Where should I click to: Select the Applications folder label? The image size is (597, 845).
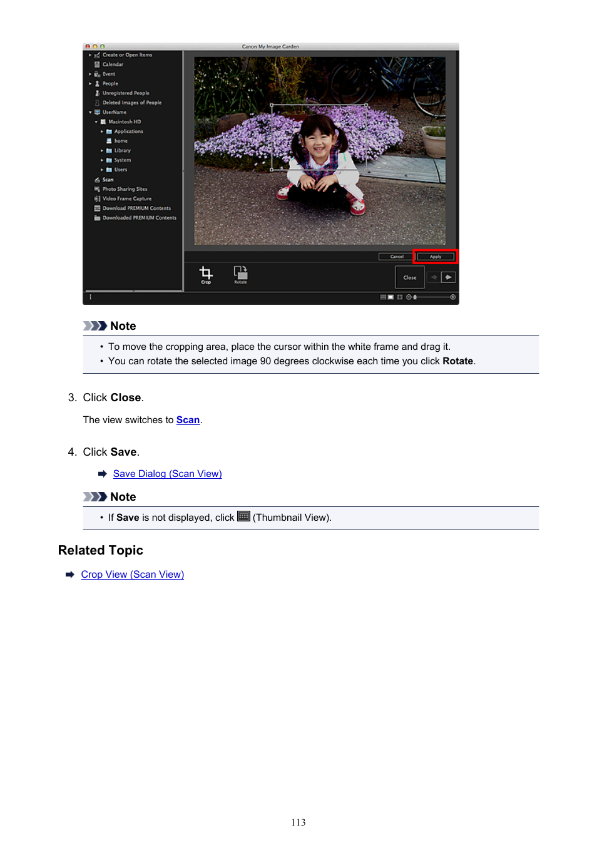coord(129,131)
